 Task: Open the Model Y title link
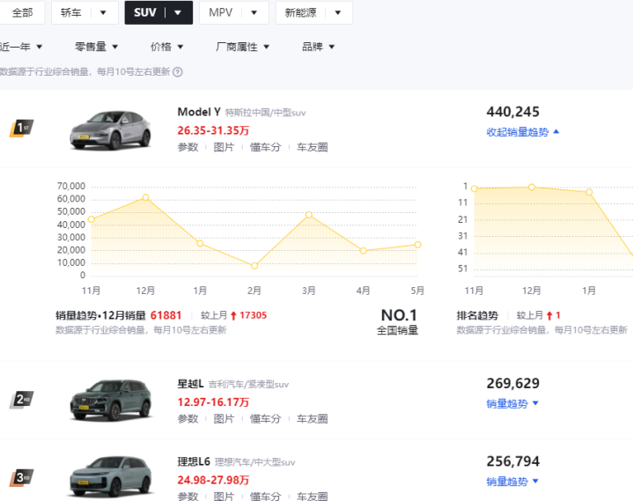[199, 112]
